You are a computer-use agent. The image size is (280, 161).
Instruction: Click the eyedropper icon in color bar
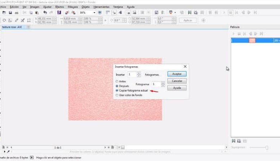coord(8,152)
